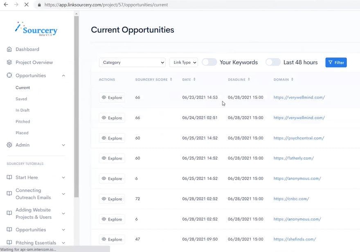Click the Adding Website Projects book icon
360x252 pixels.
pyautogui.click(x=9, y=213)
